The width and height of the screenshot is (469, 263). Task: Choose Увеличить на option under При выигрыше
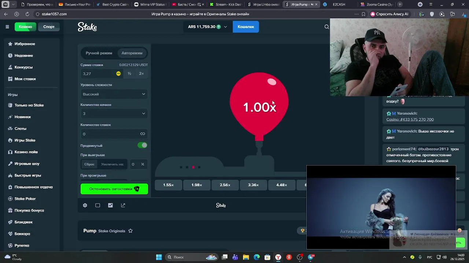[112, 164]
